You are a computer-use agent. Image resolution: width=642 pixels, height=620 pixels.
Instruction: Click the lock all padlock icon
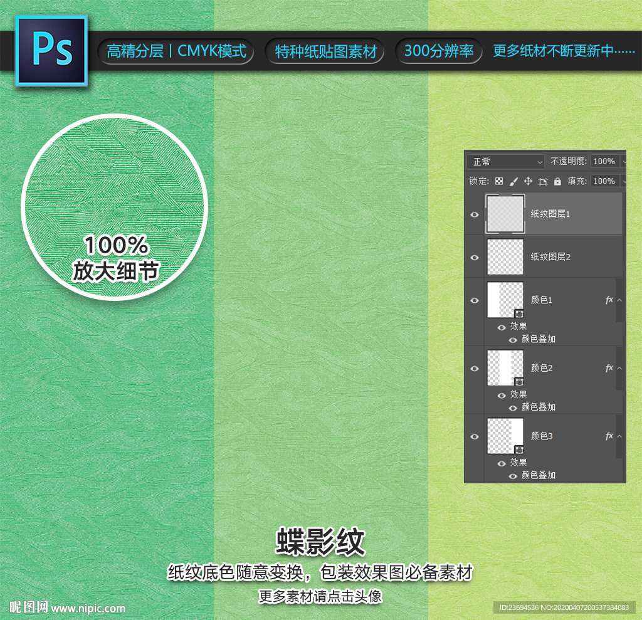click(x=557, y=181)
